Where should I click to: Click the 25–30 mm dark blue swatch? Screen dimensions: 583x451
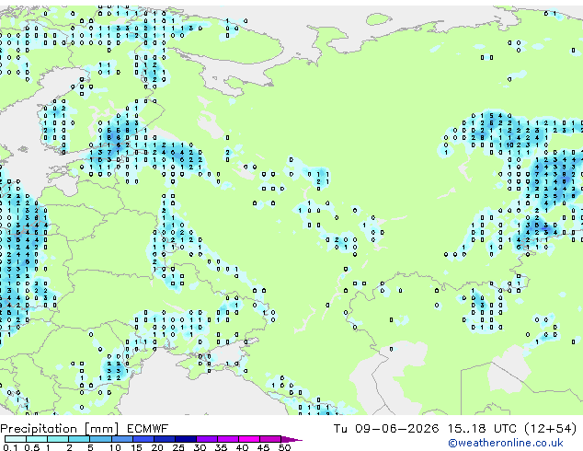(x=186, y=439)
